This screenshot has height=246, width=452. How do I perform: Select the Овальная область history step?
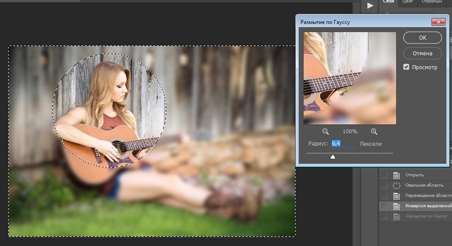coord(415,186)
